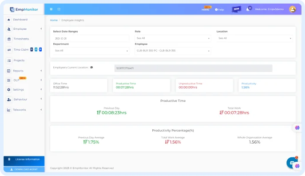Image resolution: width=305 pixels, height=176 pixels.
Task: Click the Productivity 1.56% card
Action: [267, 85]
